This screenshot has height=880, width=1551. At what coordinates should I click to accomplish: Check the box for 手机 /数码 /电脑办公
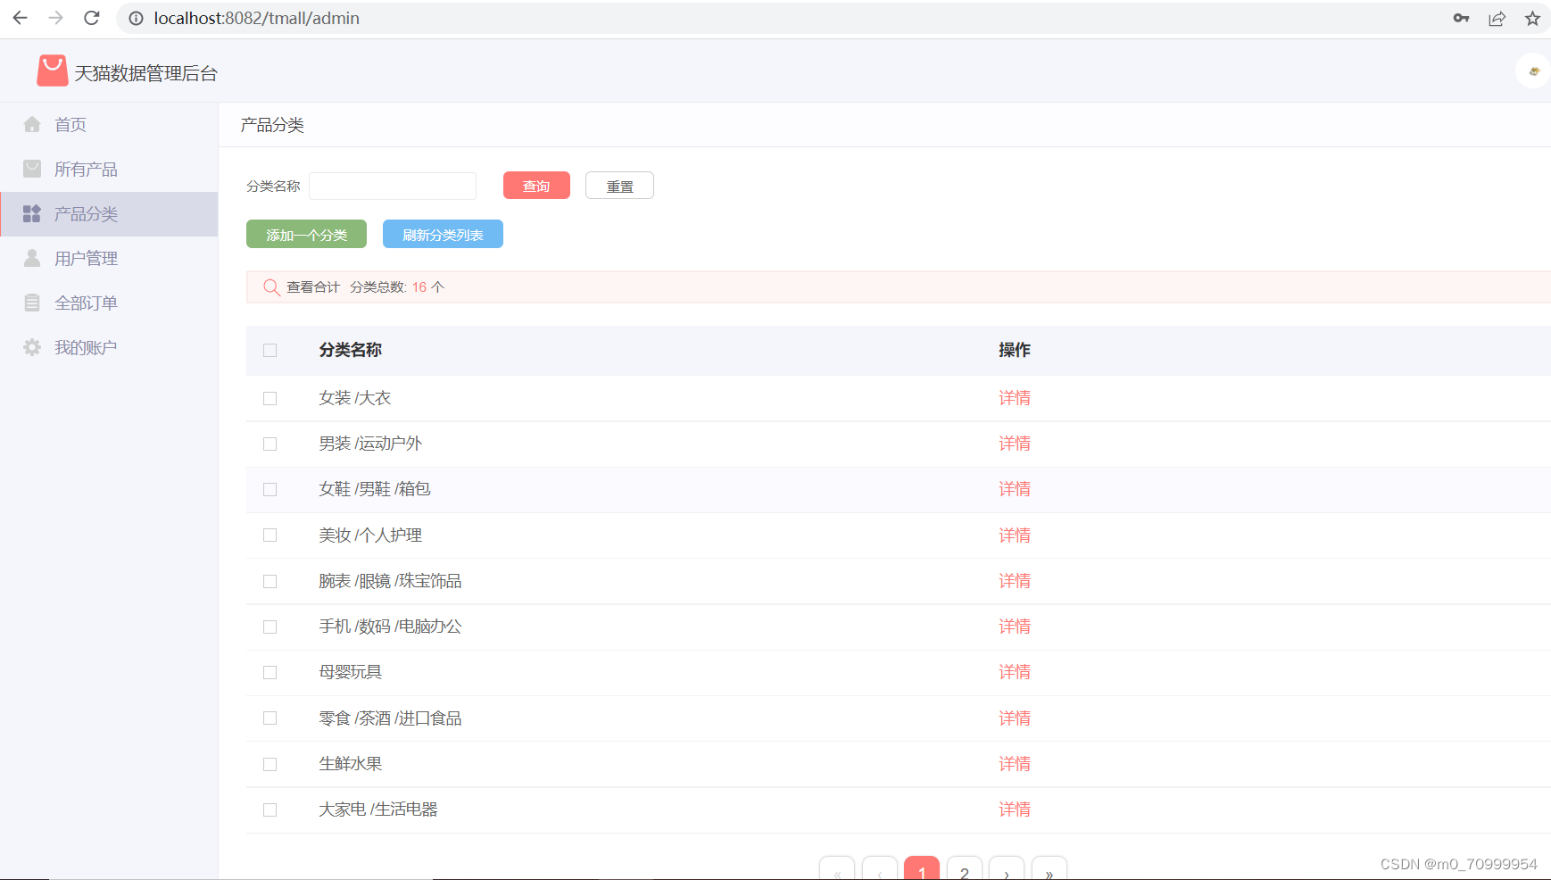pyautogui.click(x=270, y=627)
